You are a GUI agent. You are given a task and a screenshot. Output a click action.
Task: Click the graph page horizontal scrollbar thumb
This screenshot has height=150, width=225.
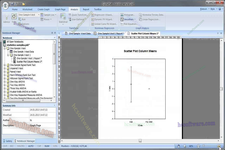(x=140, y=141)
